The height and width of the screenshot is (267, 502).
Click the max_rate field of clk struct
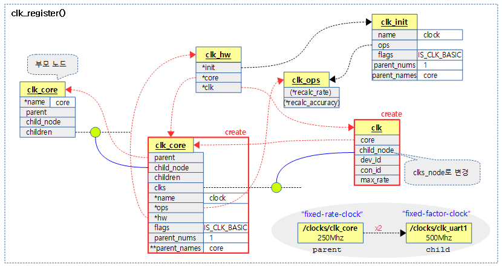tap(377, 180)
